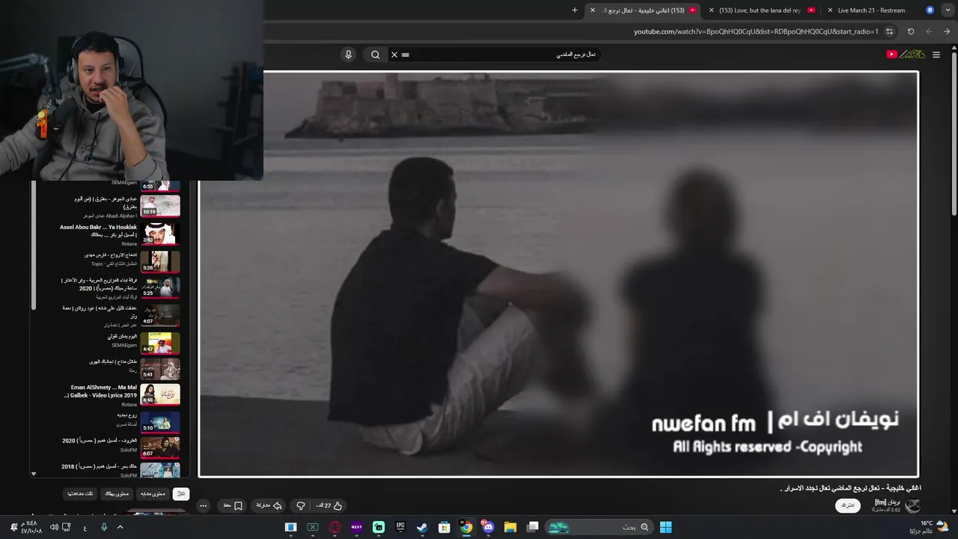This screenshot has height=539, width=958.
Task: Select the third recommendation filter chip
Action: coord(118,494)
